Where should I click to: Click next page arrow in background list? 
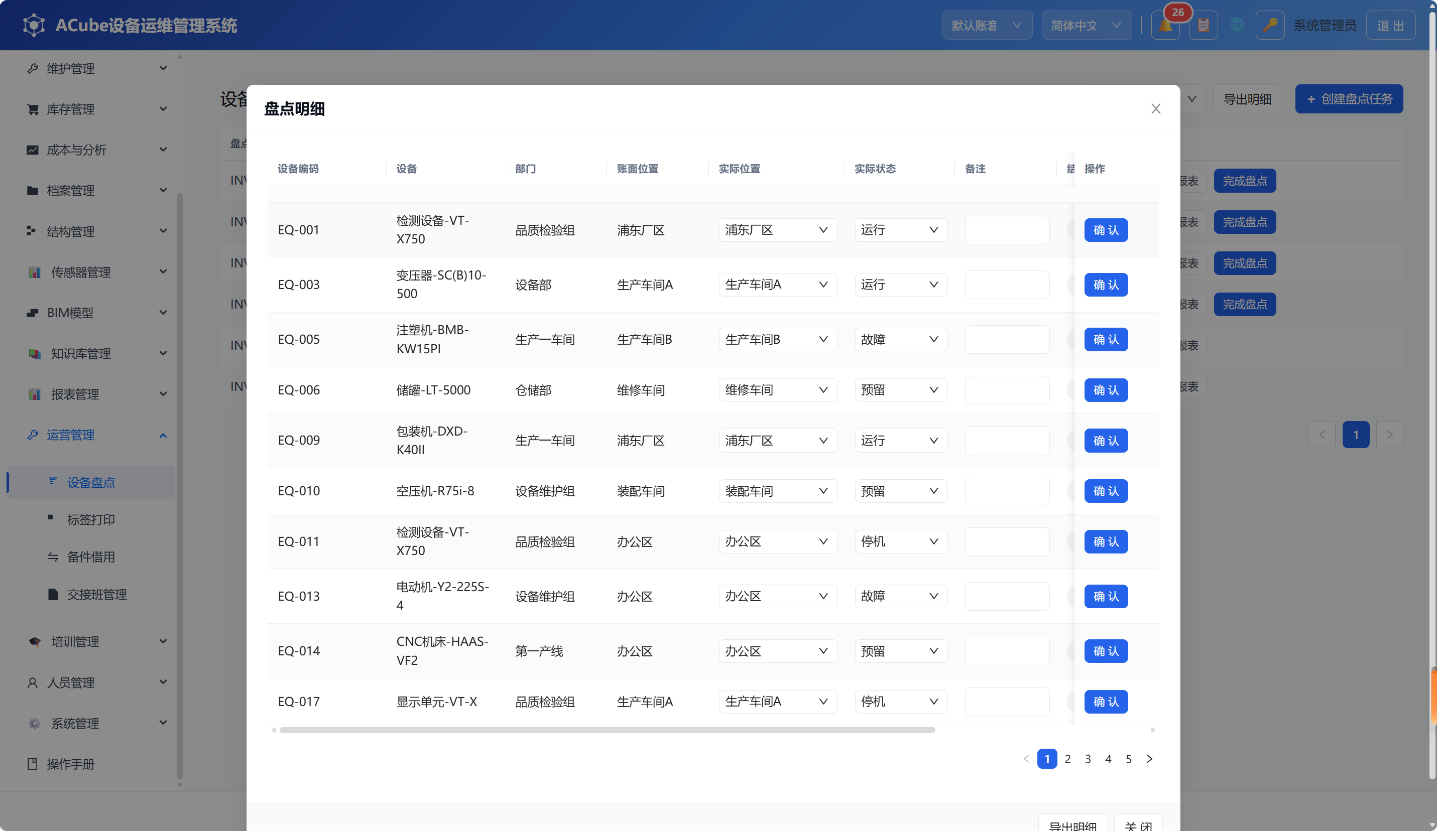click(x=1390, y=434)
